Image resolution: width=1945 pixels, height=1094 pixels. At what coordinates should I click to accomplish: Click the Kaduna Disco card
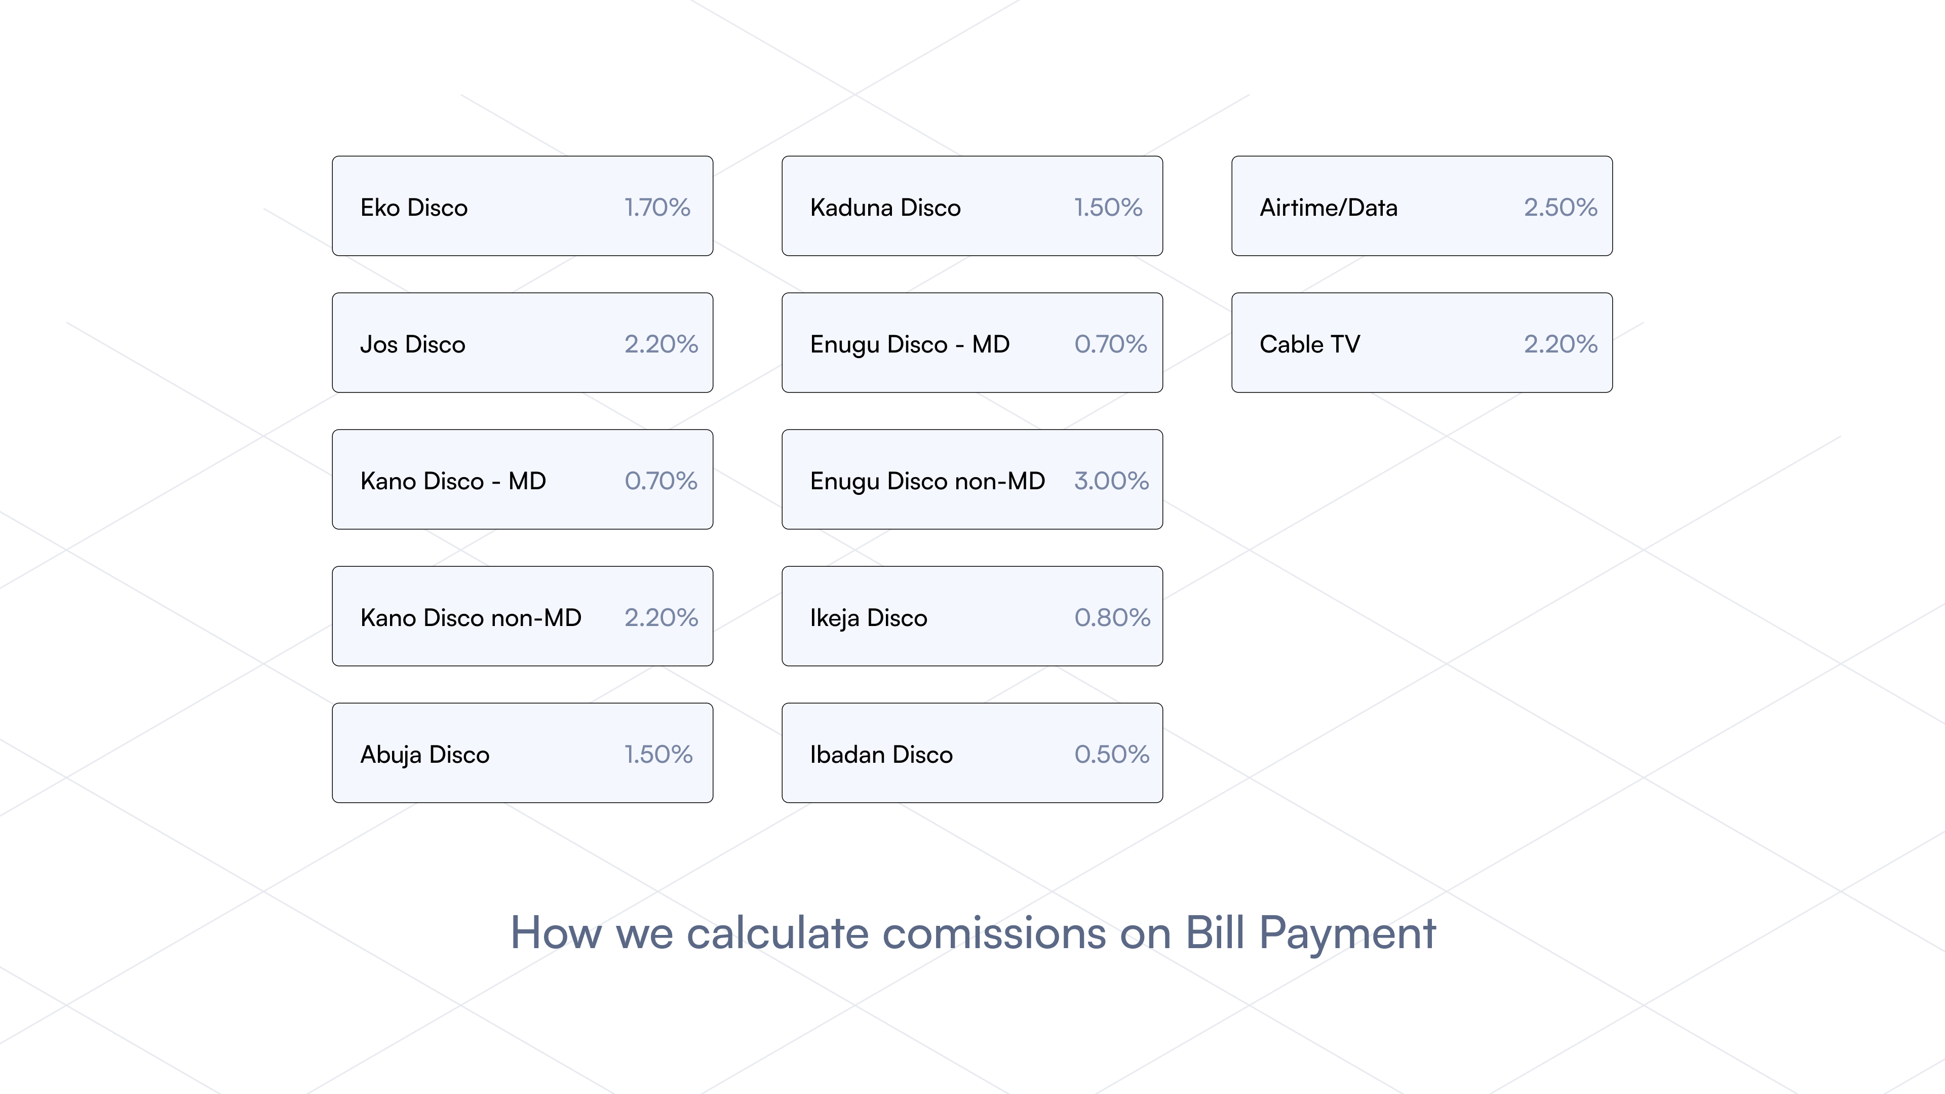click(972, 206)
